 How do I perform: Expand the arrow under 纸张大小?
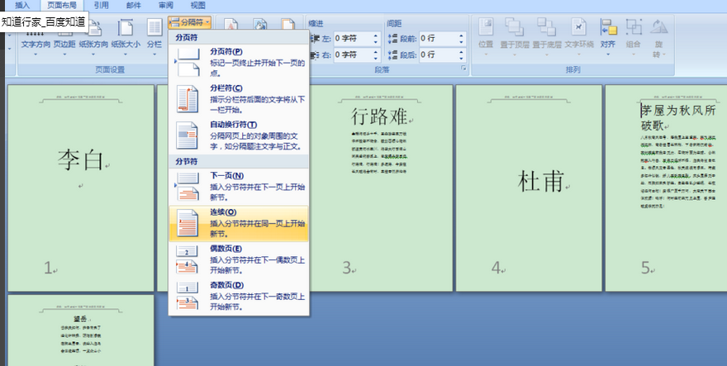pos(126,54)
